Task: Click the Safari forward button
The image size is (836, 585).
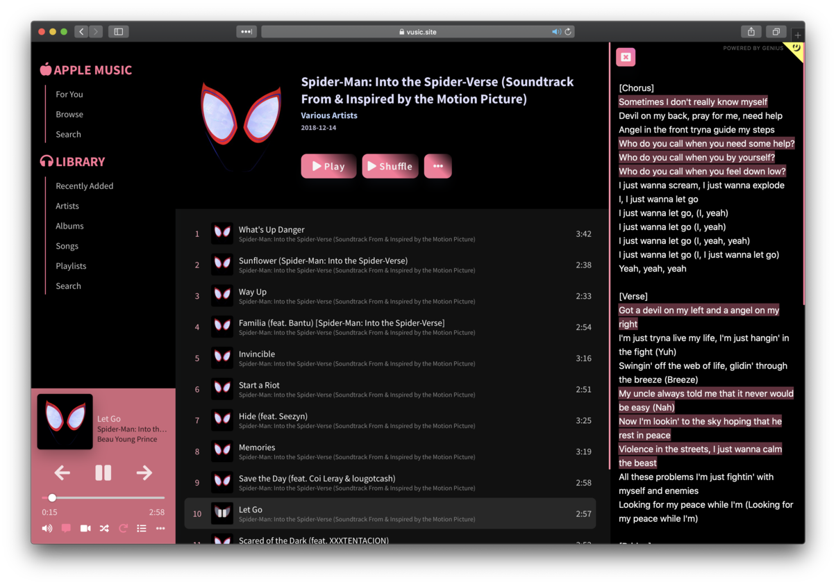Action: [96, 31]
